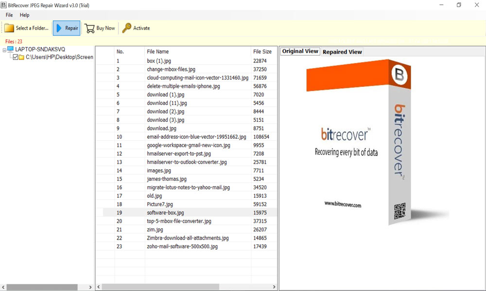Screen dimensions: 486x291
Task: Click the yellow Screen folder icon in tree
Action: 21,57
